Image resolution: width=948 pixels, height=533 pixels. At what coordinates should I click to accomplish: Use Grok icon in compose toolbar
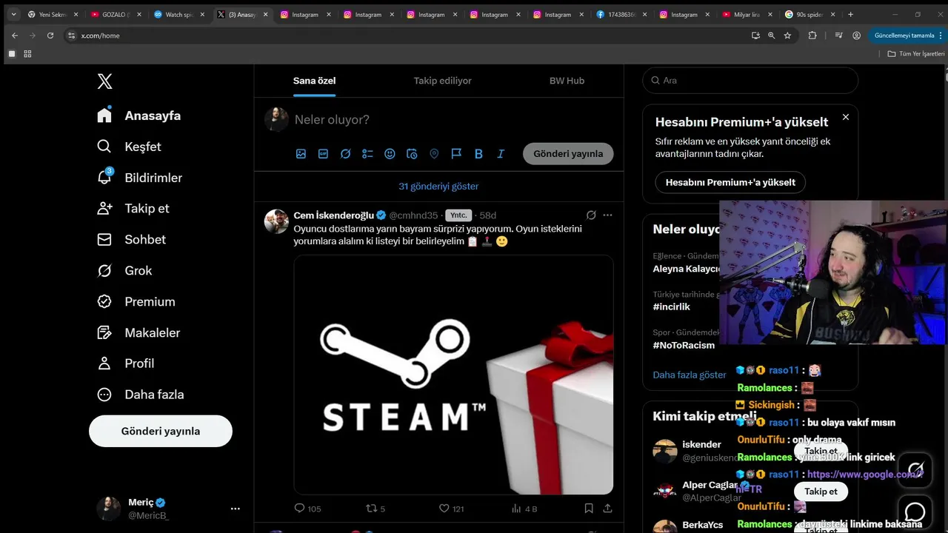(x=345, y=154)
